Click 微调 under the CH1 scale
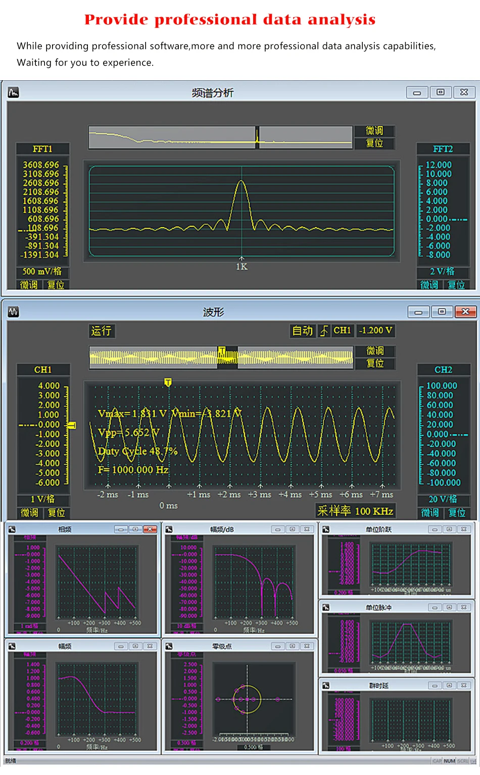The height and width of the screenshot is (775, 480). pyautogui.click(x=29, y=513)
